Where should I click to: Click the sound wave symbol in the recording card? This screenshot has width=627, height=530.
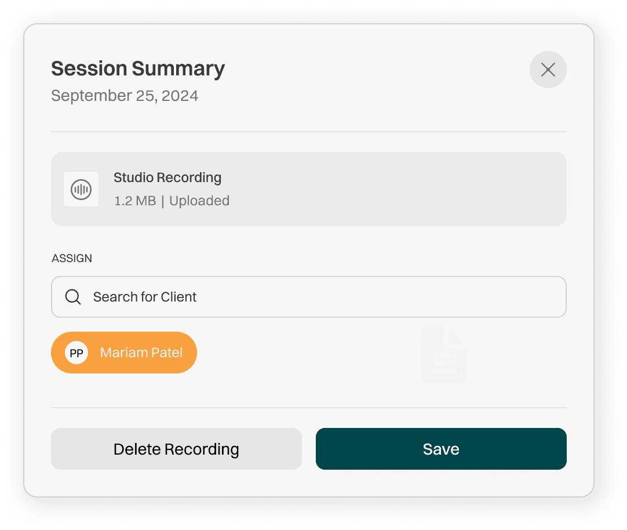81,189
